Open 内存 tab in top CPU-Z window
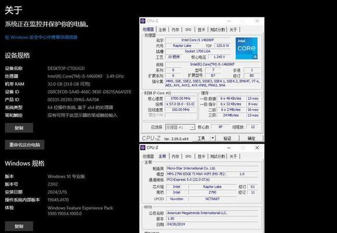This screenshot has width=337, height=233. pos(175,30)
